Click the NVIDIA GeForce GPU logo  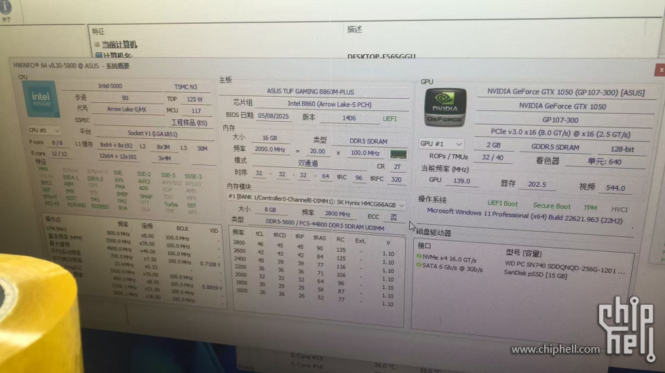coord(445,108)
